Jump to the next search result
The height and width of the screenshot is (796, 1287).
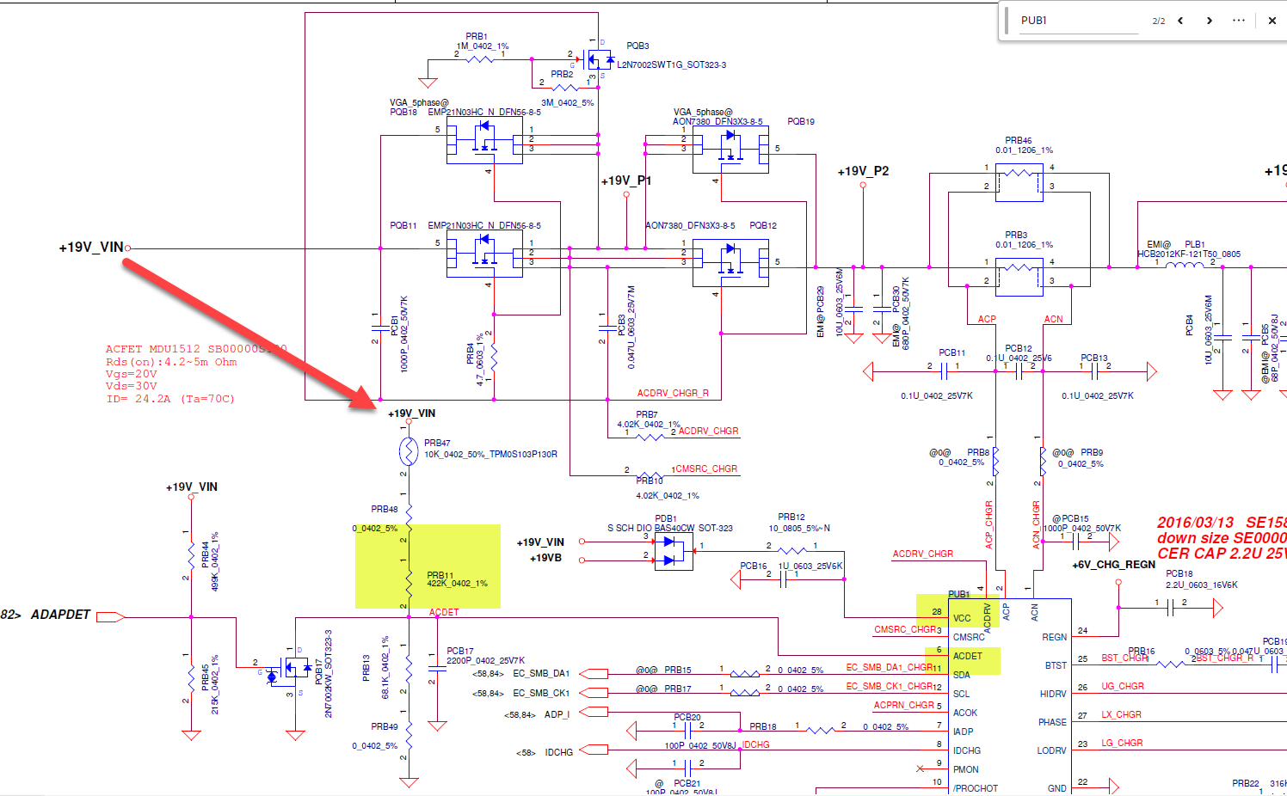1210,21
